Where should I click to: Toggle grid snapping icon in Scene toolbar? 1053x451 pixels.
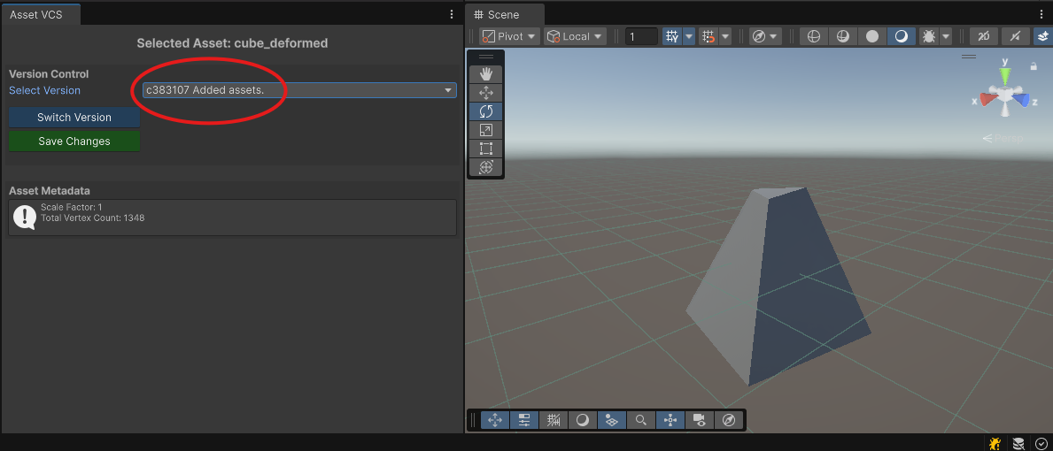tap(671, 36)
